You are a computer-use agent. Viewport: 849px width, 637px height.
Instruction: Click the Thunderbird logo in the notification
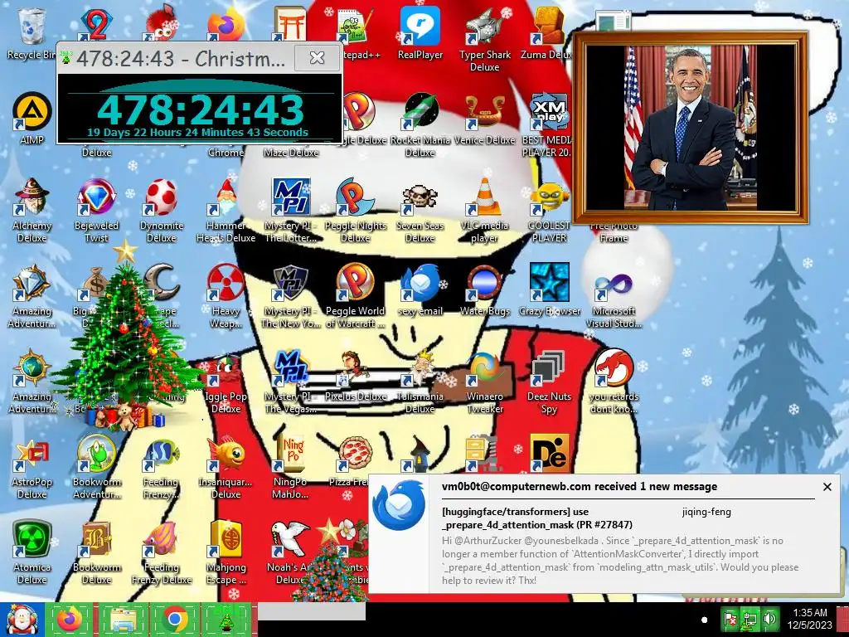[x=399, y=505]
